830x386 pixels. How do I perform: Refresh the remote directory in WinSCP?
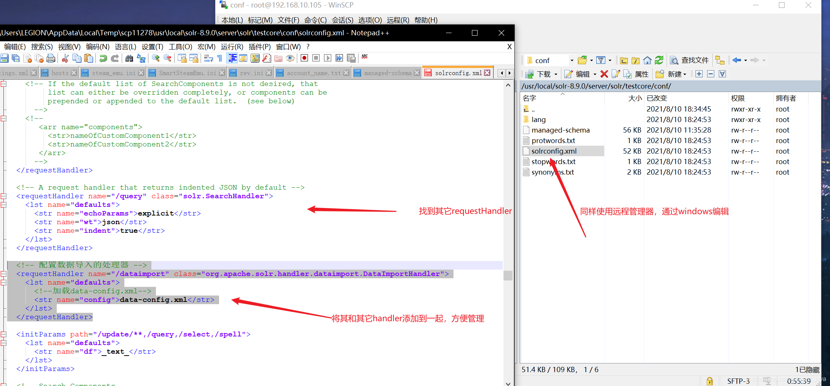pos(659,60)
